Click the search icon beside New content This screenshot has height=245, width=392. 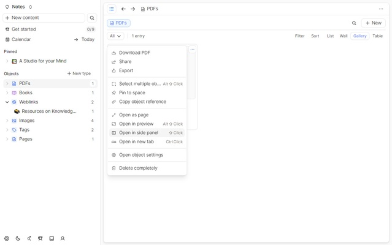click(92, 18)
